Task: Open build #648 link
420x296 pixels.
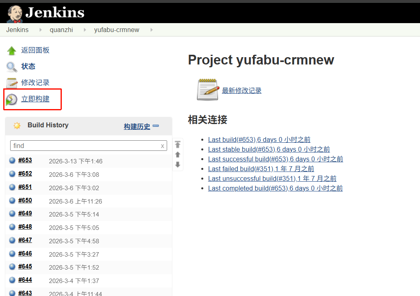Action: (25, 227)
